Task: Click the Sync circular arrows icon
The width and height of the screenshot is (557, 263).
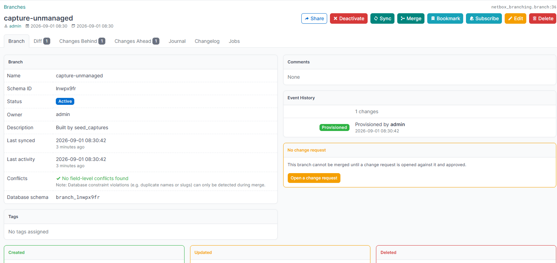Action: [376, 18]
